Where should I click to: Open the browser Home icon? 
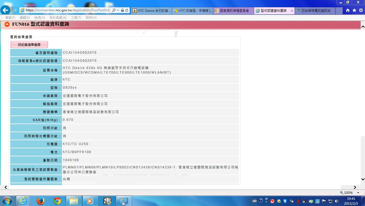click(348, 10)
